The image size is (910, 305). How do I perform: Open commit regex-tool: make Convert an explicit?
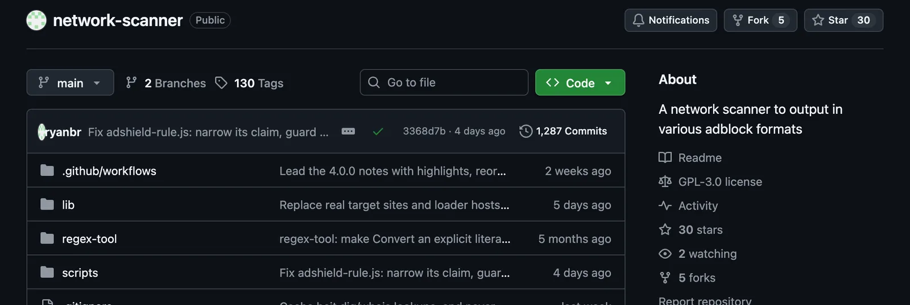395,239
